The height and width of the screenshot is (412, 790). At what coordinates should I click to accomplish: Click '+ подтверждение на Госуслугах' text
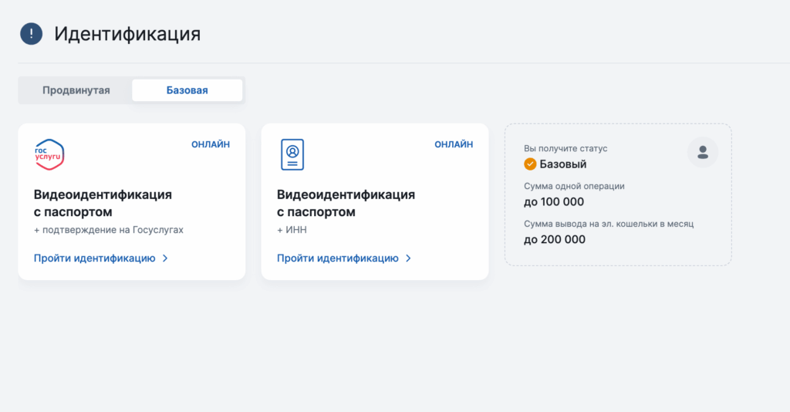coord(108,230)
